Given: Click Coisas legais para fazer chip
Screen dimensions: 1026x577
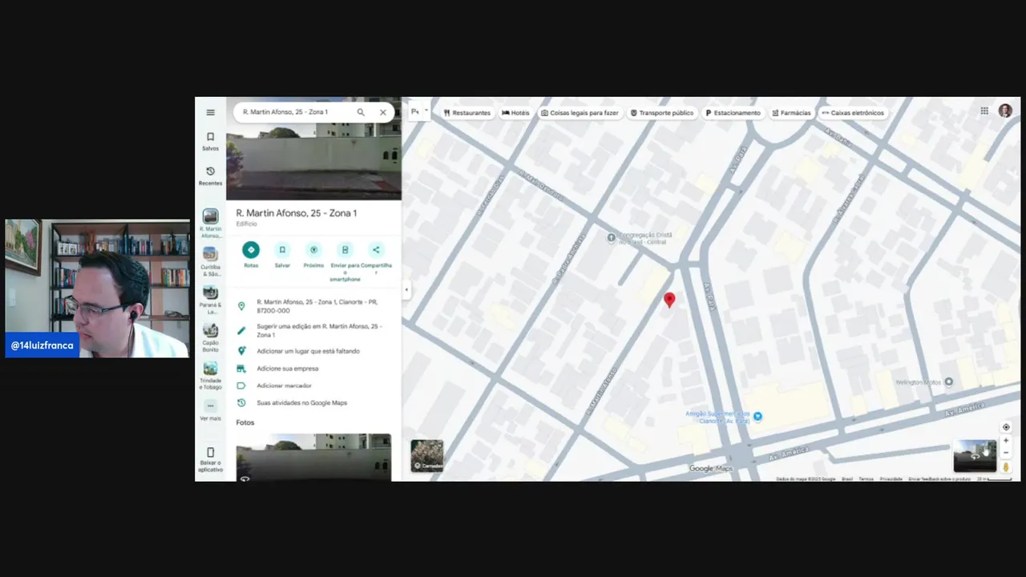Looking at the screenshot, I should click(x=580, y=113).
